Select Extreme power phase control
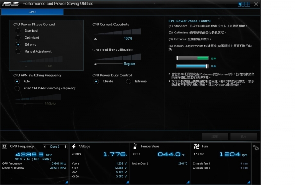295x185 pixels. 18,45
